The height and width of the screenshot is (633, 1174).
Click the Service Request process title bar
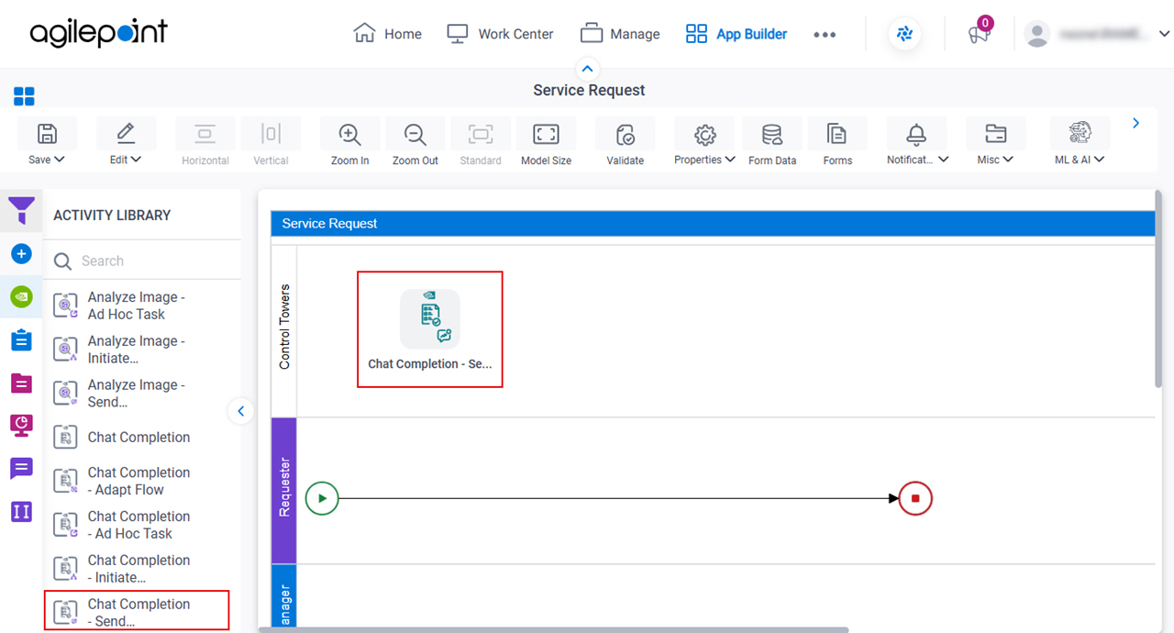(x=713, y=223)
